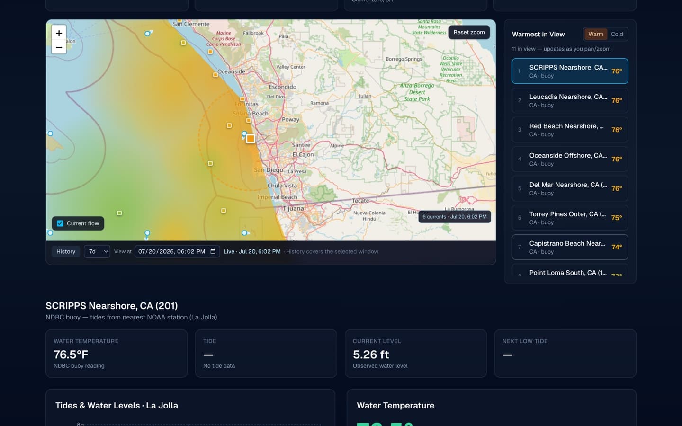Screen dimensions: 682x426
Task: Click the current-flow circle near San Clemente offshore
Action: click(147, 34)
